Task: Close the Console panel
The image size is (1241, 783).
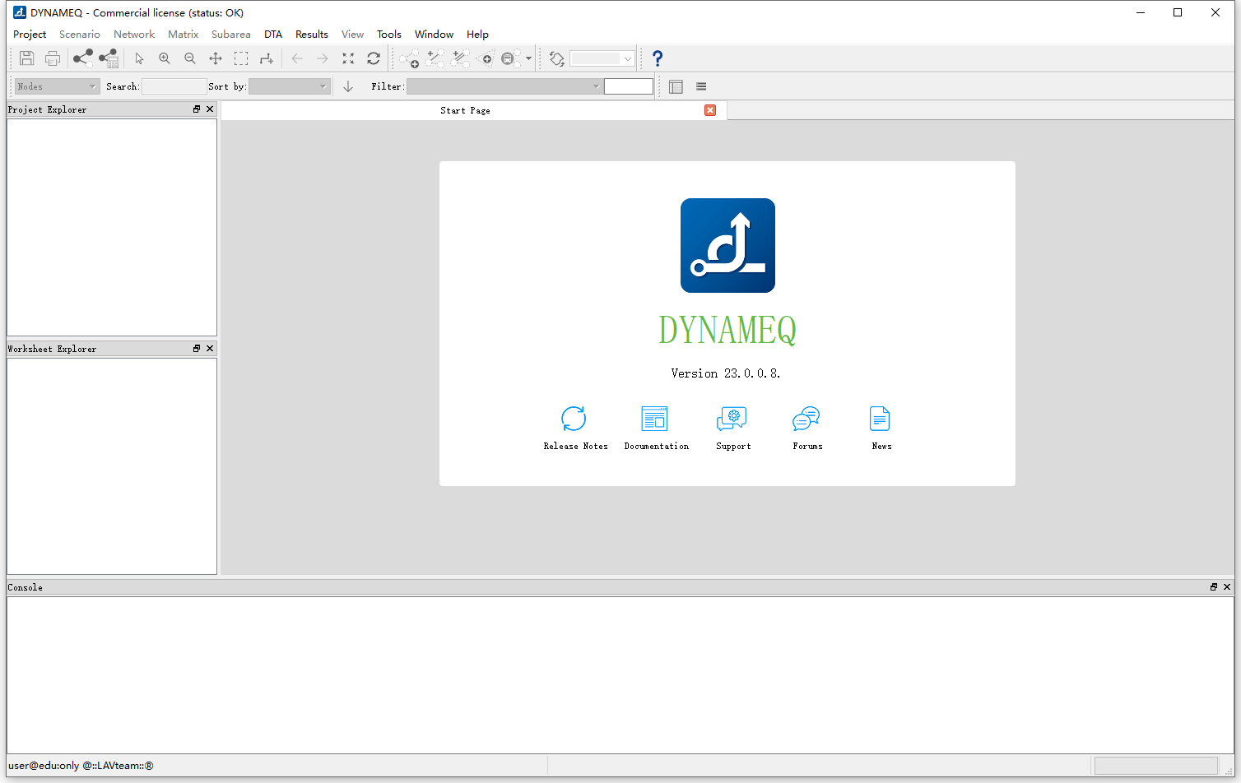Action: click(1227, 587)
